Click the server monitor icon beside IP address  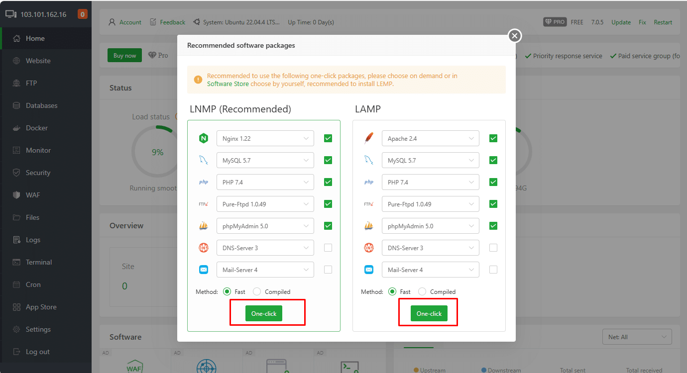11,14
